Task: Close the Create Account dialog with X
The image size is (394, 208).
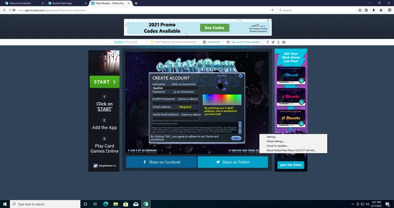Action: pos(241,76)
